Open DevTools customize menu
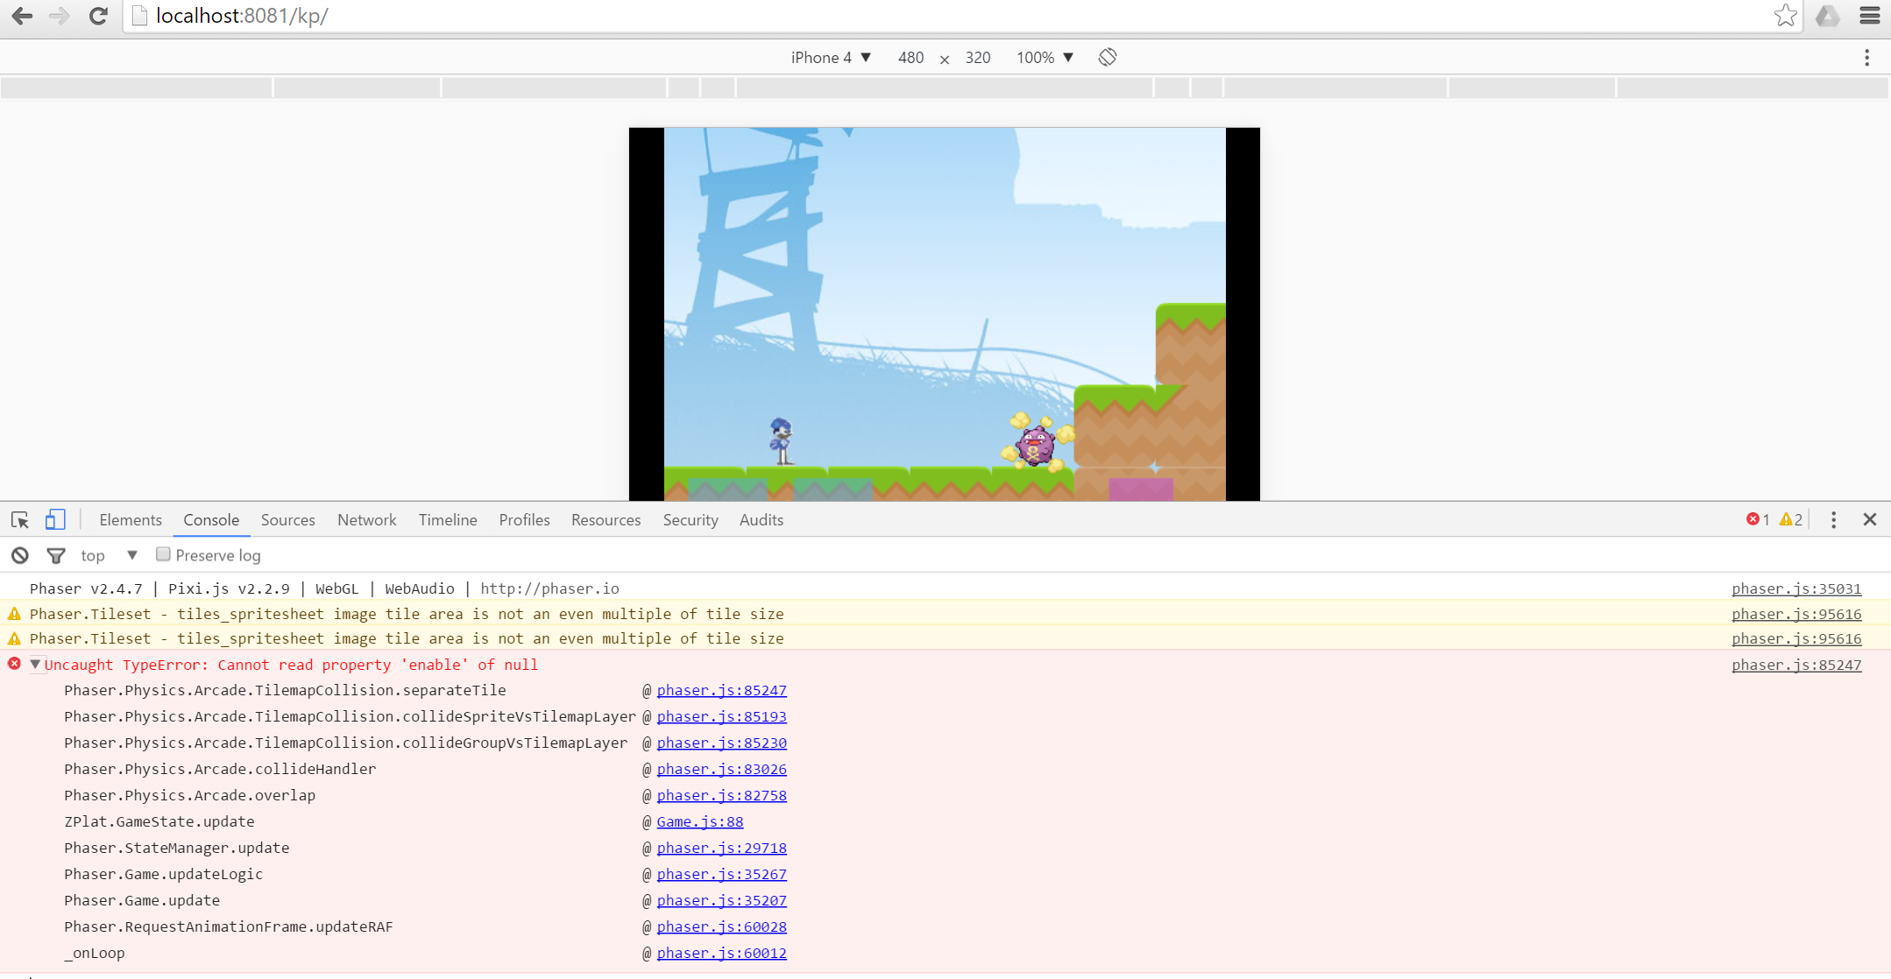 [1833, 520]
